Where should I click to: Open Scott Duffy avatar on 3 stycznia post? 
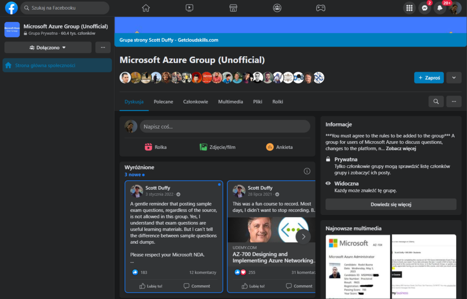[x=136, y=191]
